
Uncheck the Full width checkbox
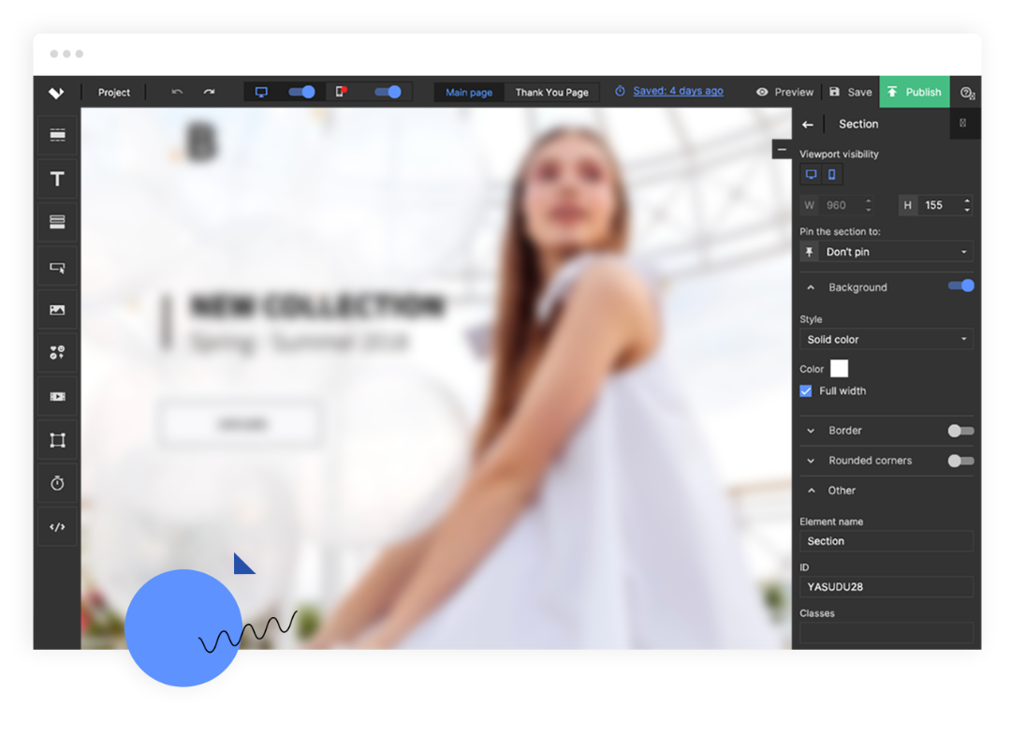pos(805,390)
